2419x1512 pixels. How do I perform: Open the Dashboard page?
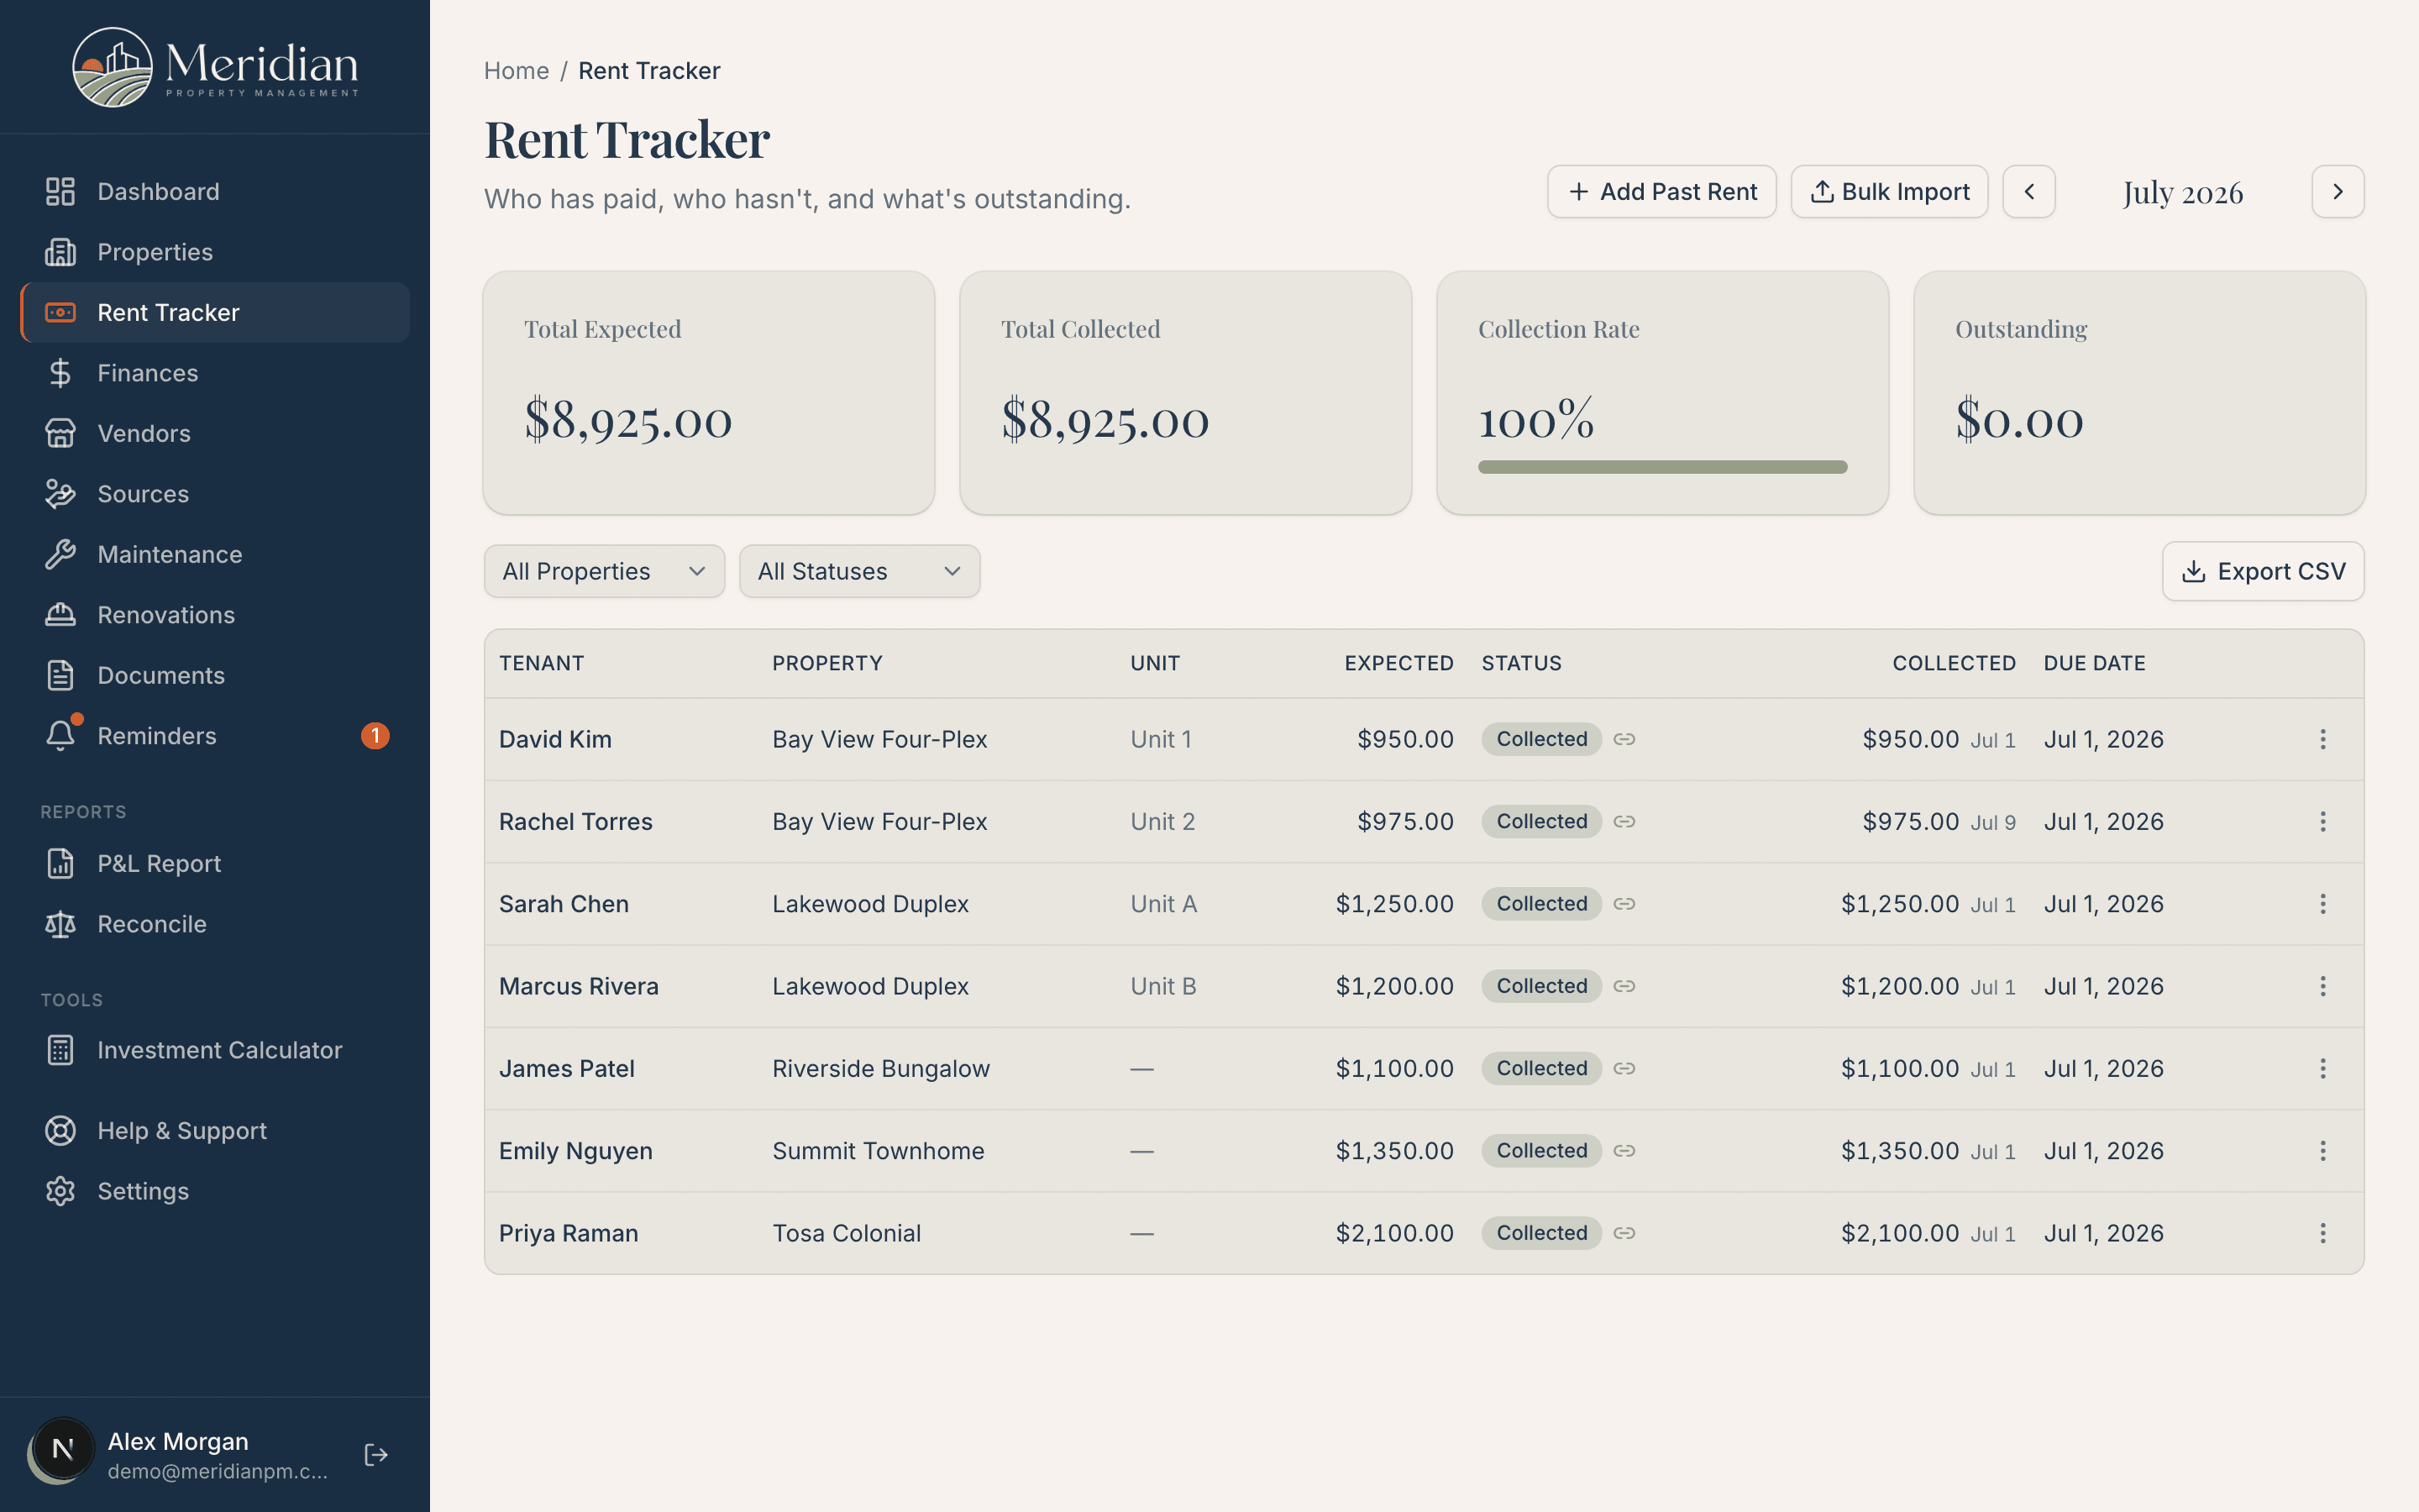point(215,191)
